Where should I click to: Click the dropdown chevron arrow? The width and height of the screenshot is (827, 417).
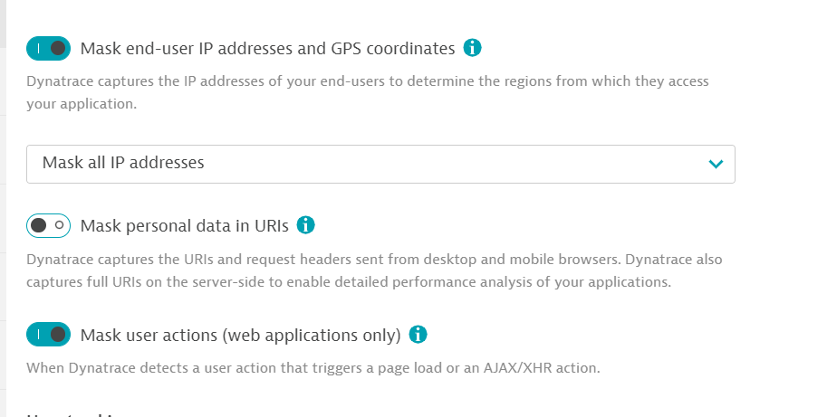click(x=716, y=164)
